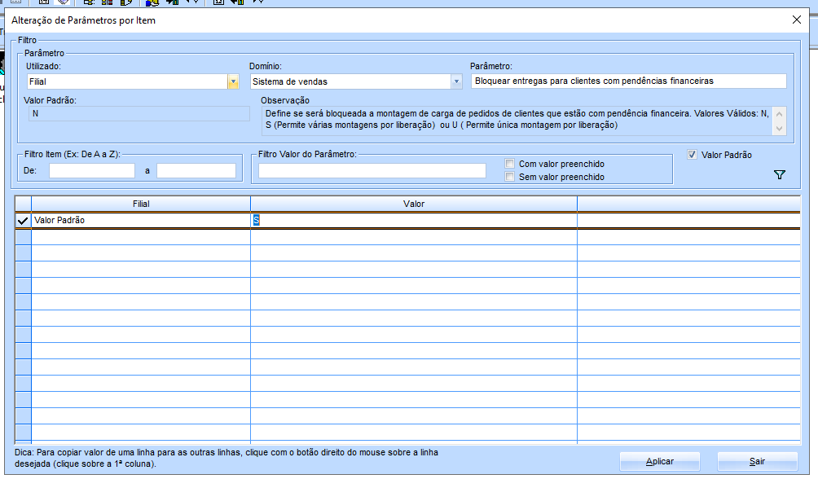
Task: Click the 'a' upper range input field
Action: point(196,170)
